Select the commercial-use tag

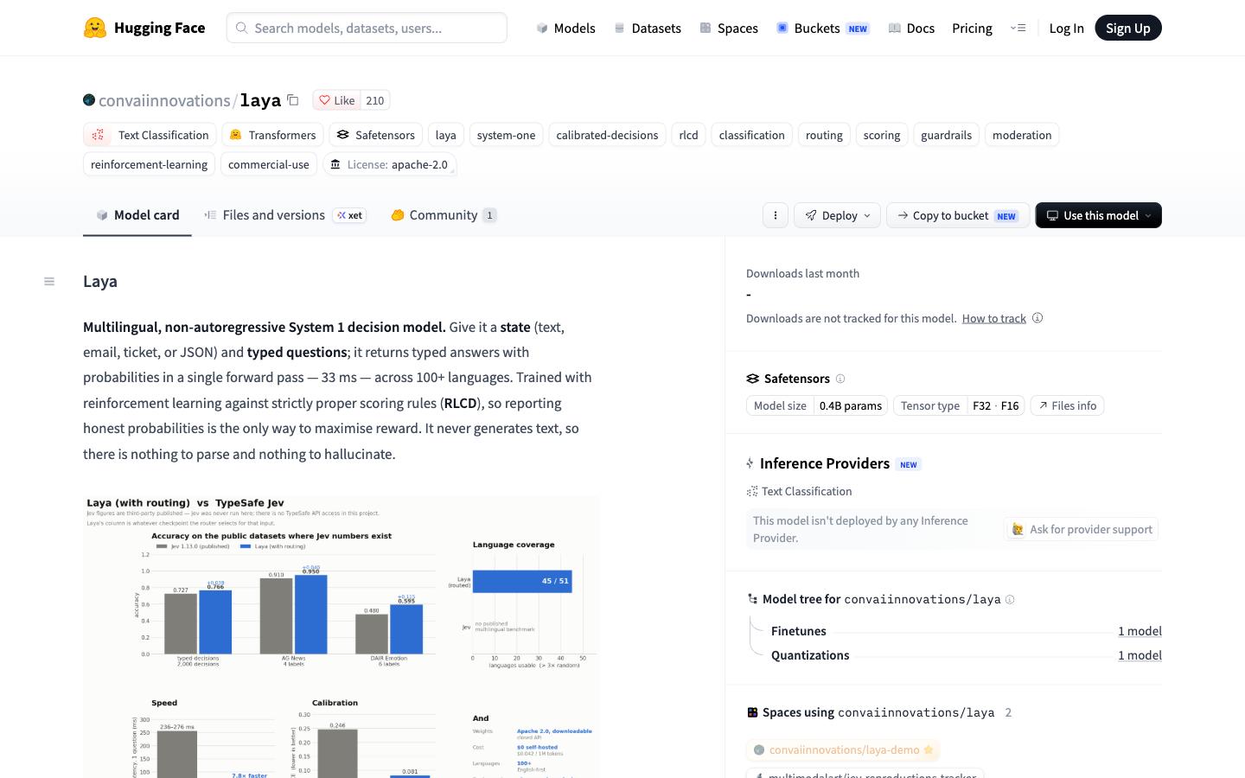point(268,164)
